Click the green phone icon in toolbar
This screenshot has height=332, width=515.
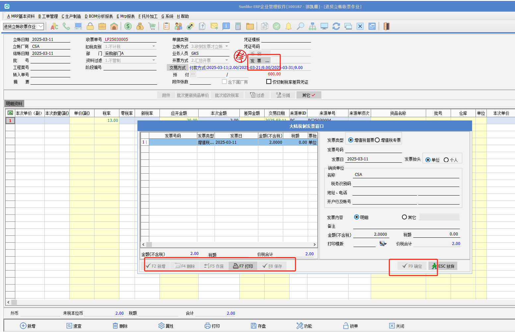[x=66, y=26]
